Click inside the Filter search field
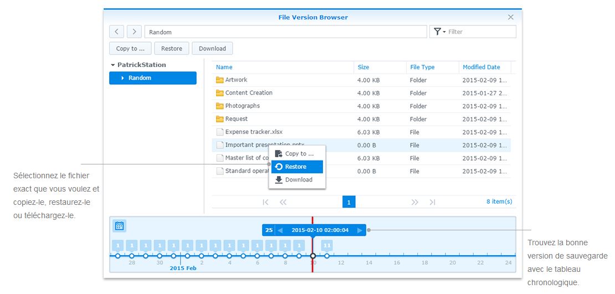Screen dimensions: 615x294 pos(480,32)
